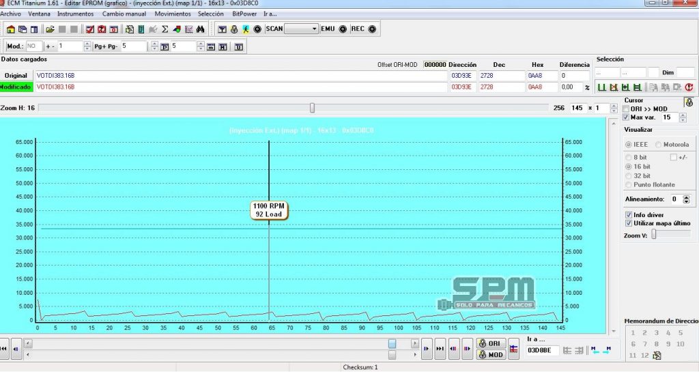The height and width of the screenshot is (372, 699).
Task: Click the cursor lock icon beside Cursor
Action: 689,102
